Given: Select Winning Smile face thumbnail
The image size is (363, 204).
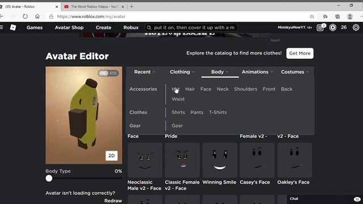Looking at the screenshot, I should tap(220, 160).
